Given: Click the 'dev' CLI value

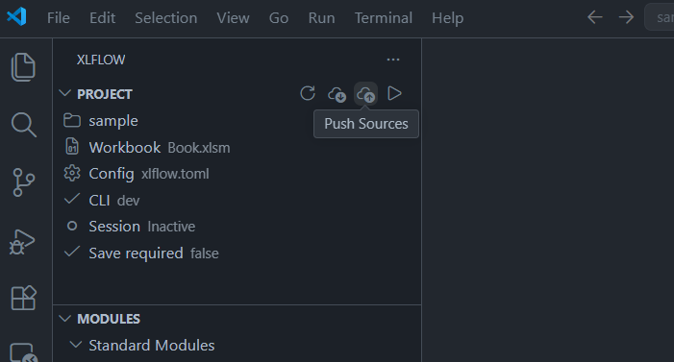Looking at the screenshot, I should click(x=129, y=201).
